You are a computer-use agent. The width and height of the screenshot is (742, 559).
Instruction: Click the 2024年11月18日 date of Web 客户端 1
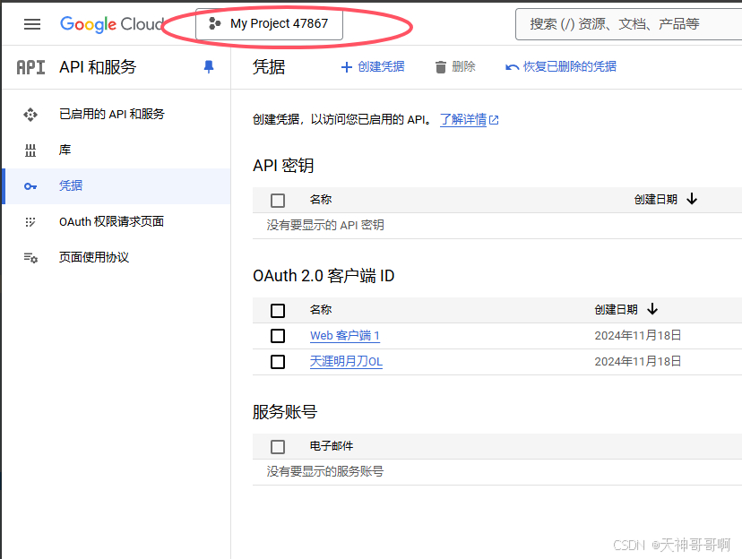[638, 336]
